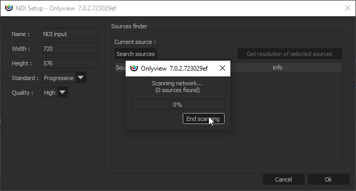Click Search sources button

[136, 54]
